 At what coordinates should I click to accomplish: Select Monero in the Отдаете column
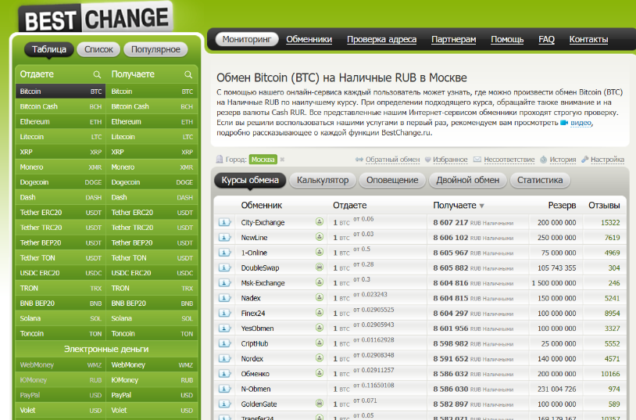point(60,167)
